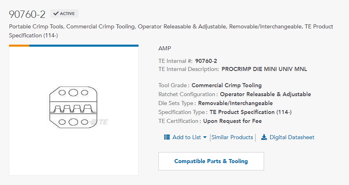Click the list icon beside Add to List

(167, 137)
